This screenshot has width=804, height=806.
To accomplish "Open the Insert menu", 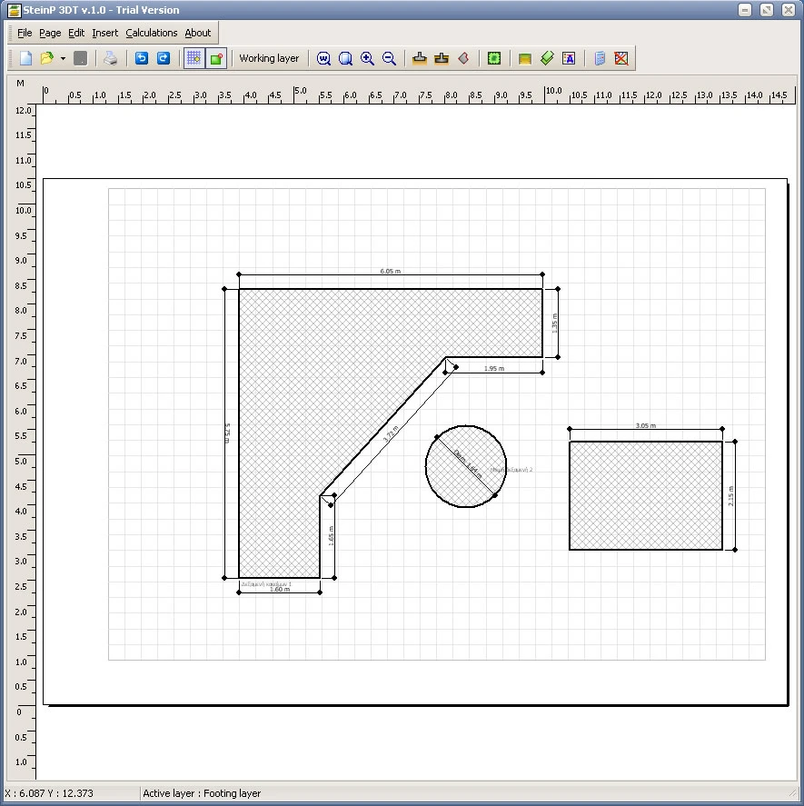I will pyautogui.click(x=104, y=33).
